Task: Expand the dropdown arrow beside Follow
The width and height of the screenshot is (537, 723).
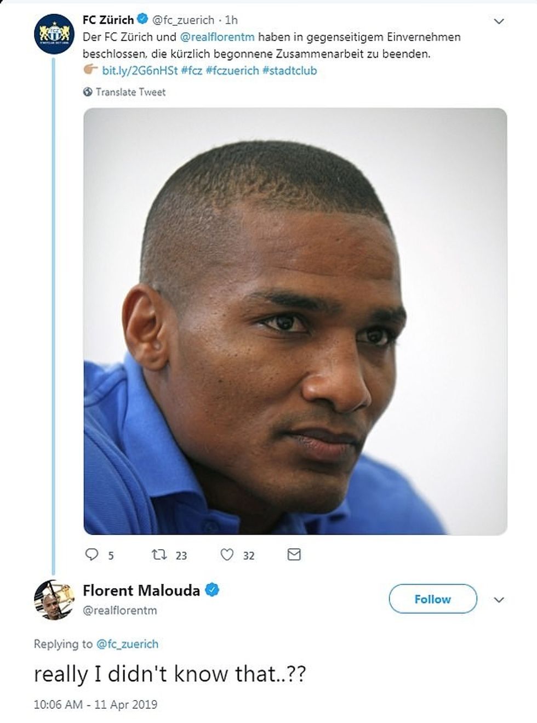Action: [499, 600]
